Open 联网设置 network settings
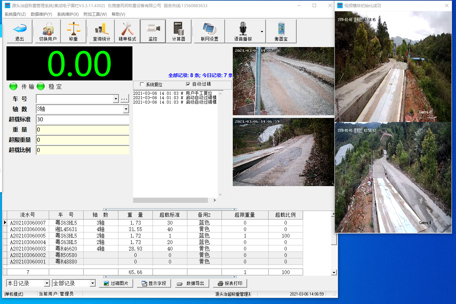The image size is (456, 304). click(x=210, y=31)
